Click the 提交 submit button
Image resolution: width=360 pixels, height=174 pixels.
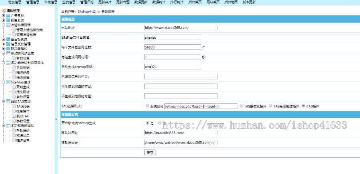[150, 152]
